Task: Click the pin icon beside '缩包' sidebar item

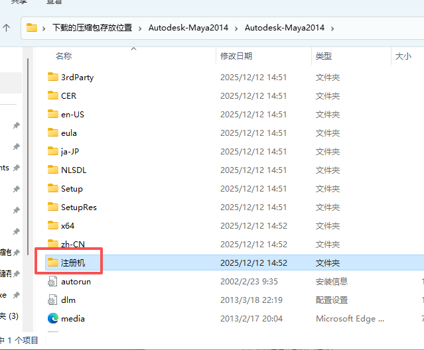Action: click(17, 253)
